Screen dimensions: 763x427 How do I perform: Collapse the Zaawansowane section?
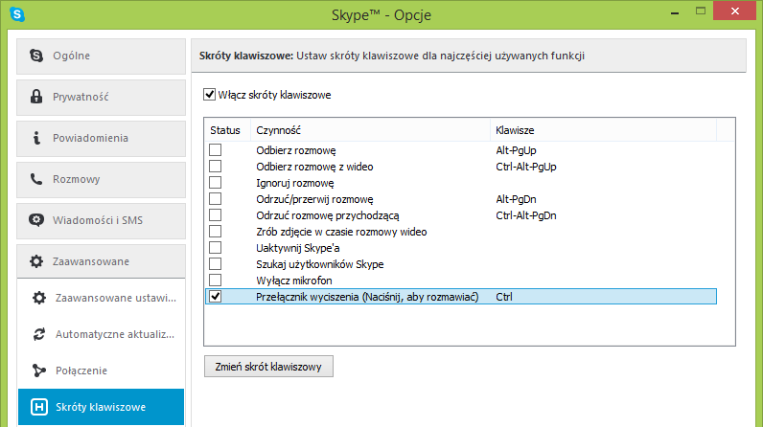coord(102,261)
